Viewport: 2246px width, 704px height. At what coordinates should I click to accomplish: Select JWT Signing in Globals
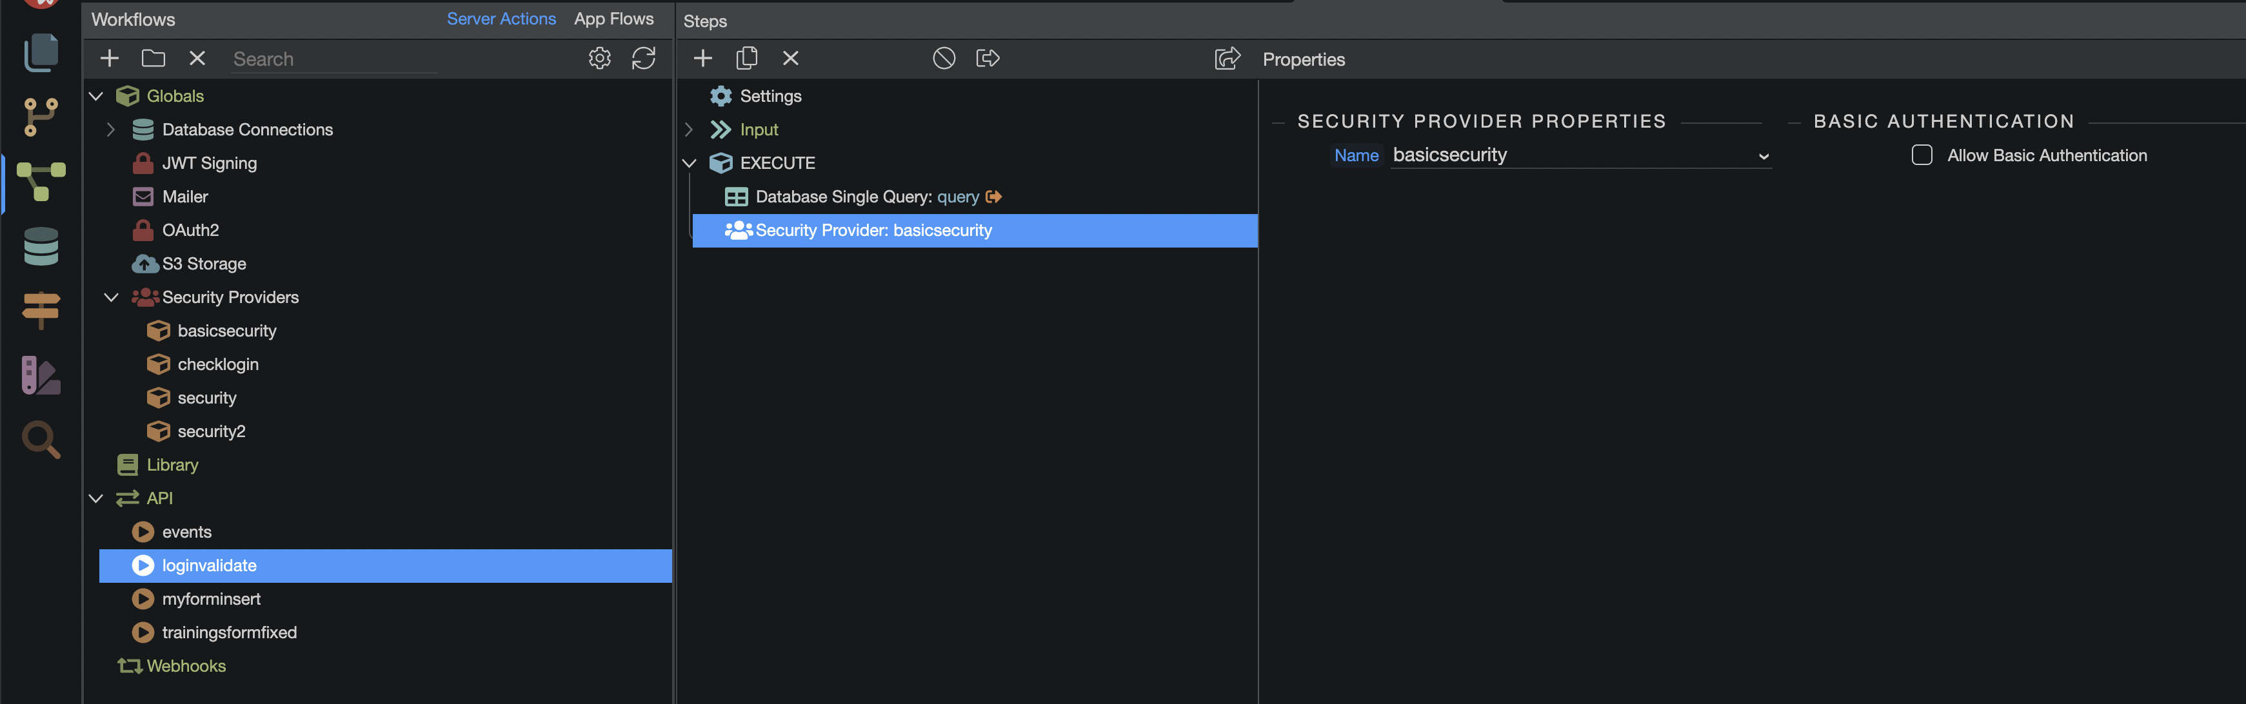coord(209,163)
